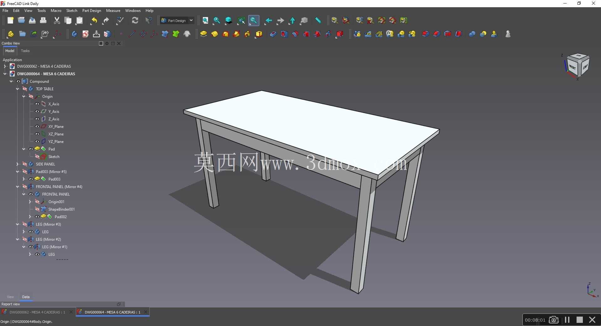
Task: Create a new document with the New icon
Action: pos(10,21)
